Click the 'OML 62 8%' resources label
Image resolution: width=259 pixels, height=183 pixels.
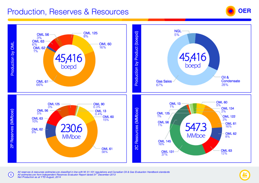click(x=231, y=135)
